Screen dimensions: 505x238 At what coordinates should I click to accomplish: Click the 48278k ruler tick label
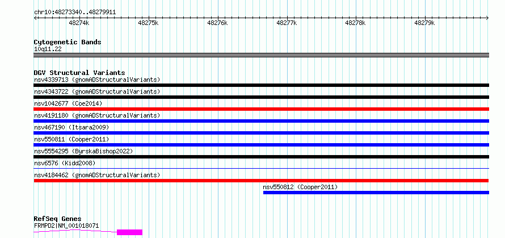pyautogui.click(x=356, y=23)
